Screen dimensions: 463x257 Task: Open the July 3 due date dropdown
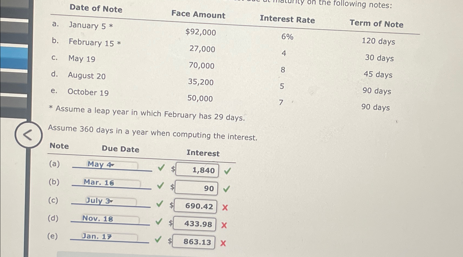[x=111, y=200]
